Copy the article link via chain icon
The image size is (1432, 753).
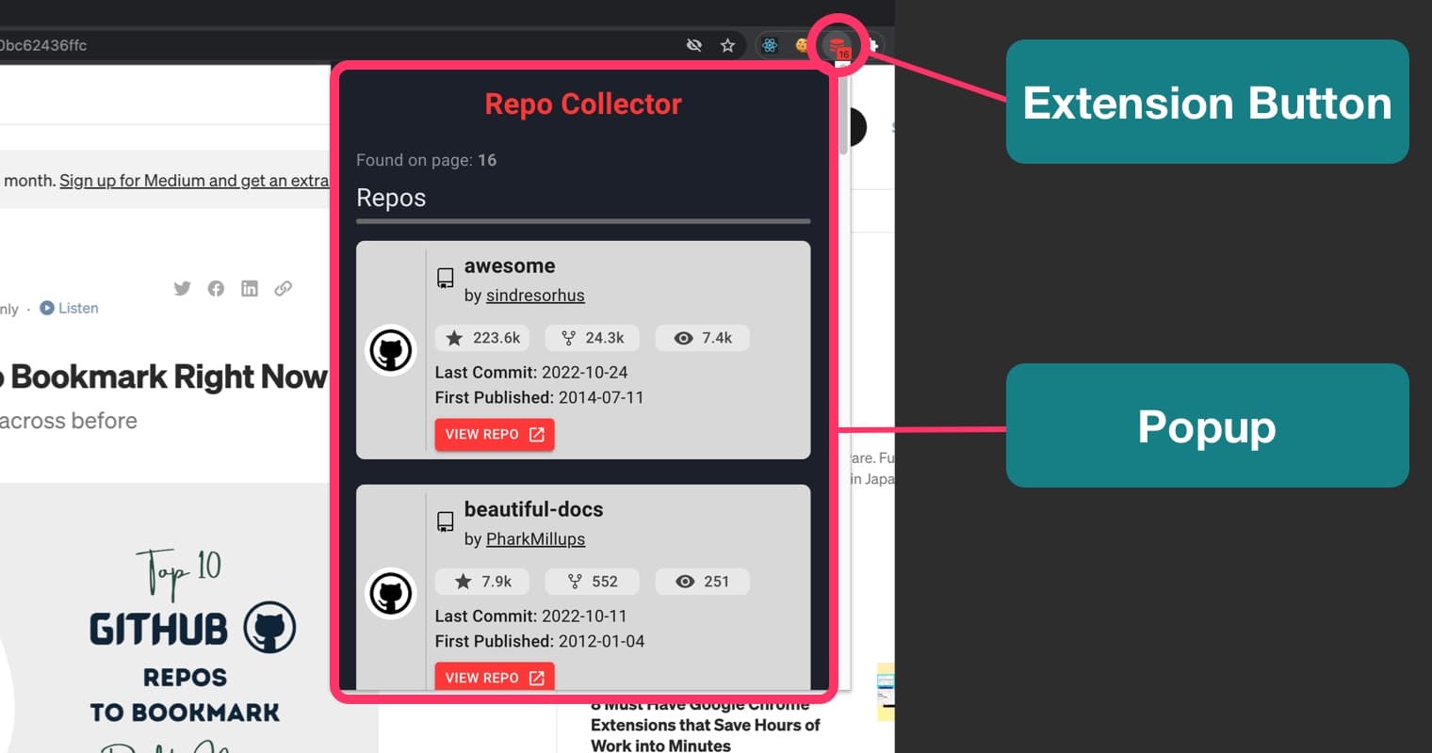[x=284, y=288]
